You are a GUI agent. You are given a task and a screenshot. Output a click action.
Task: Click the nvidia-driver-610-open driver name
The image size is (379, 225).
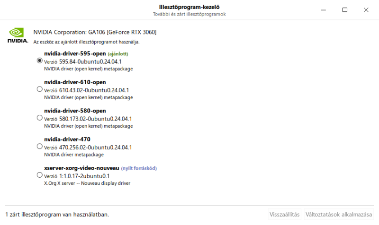tap(75, 82)
